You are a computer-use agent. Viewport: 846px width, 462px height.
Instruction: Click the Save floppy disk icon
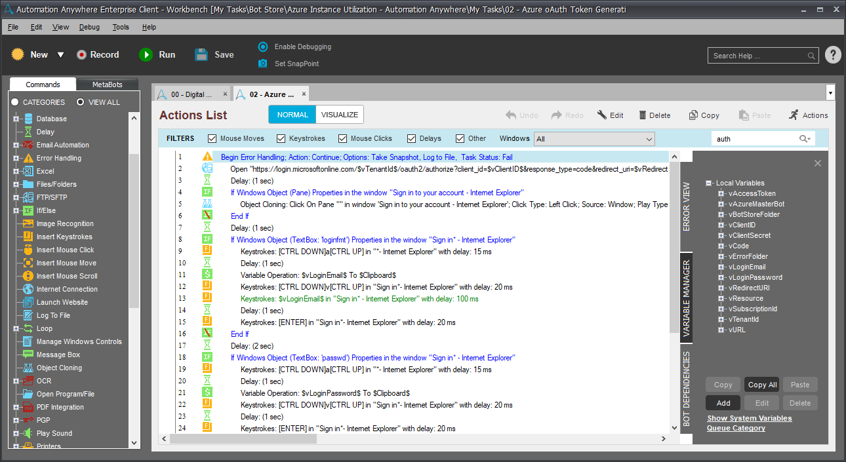(201, 55)
